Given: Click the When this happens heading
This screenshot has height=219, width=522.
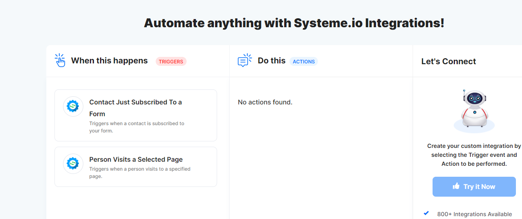Looking at the screenshot, I should point(109,61).
